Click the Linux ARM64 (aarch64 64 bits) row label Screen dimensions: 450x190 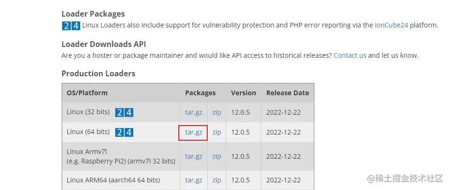[x=113, y=181]
